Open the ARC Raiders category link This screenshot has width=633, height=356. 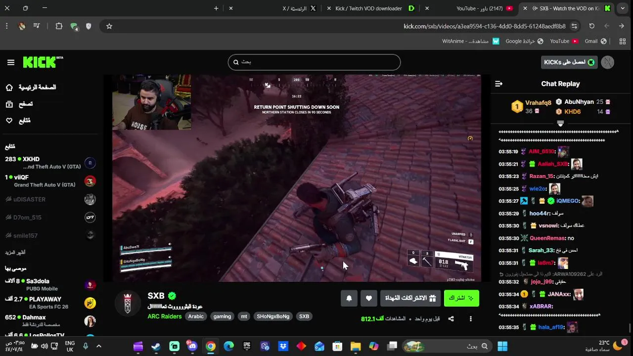pyautogui.click(x=165, y=316)
